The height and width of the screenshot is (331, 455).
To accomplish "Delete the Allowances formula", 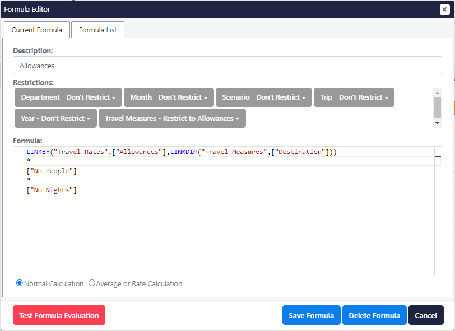I will (x=374, y=315).
